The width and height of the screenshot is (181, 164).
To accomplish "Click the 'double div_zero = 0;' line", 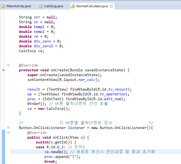I will tap(40, 41).
